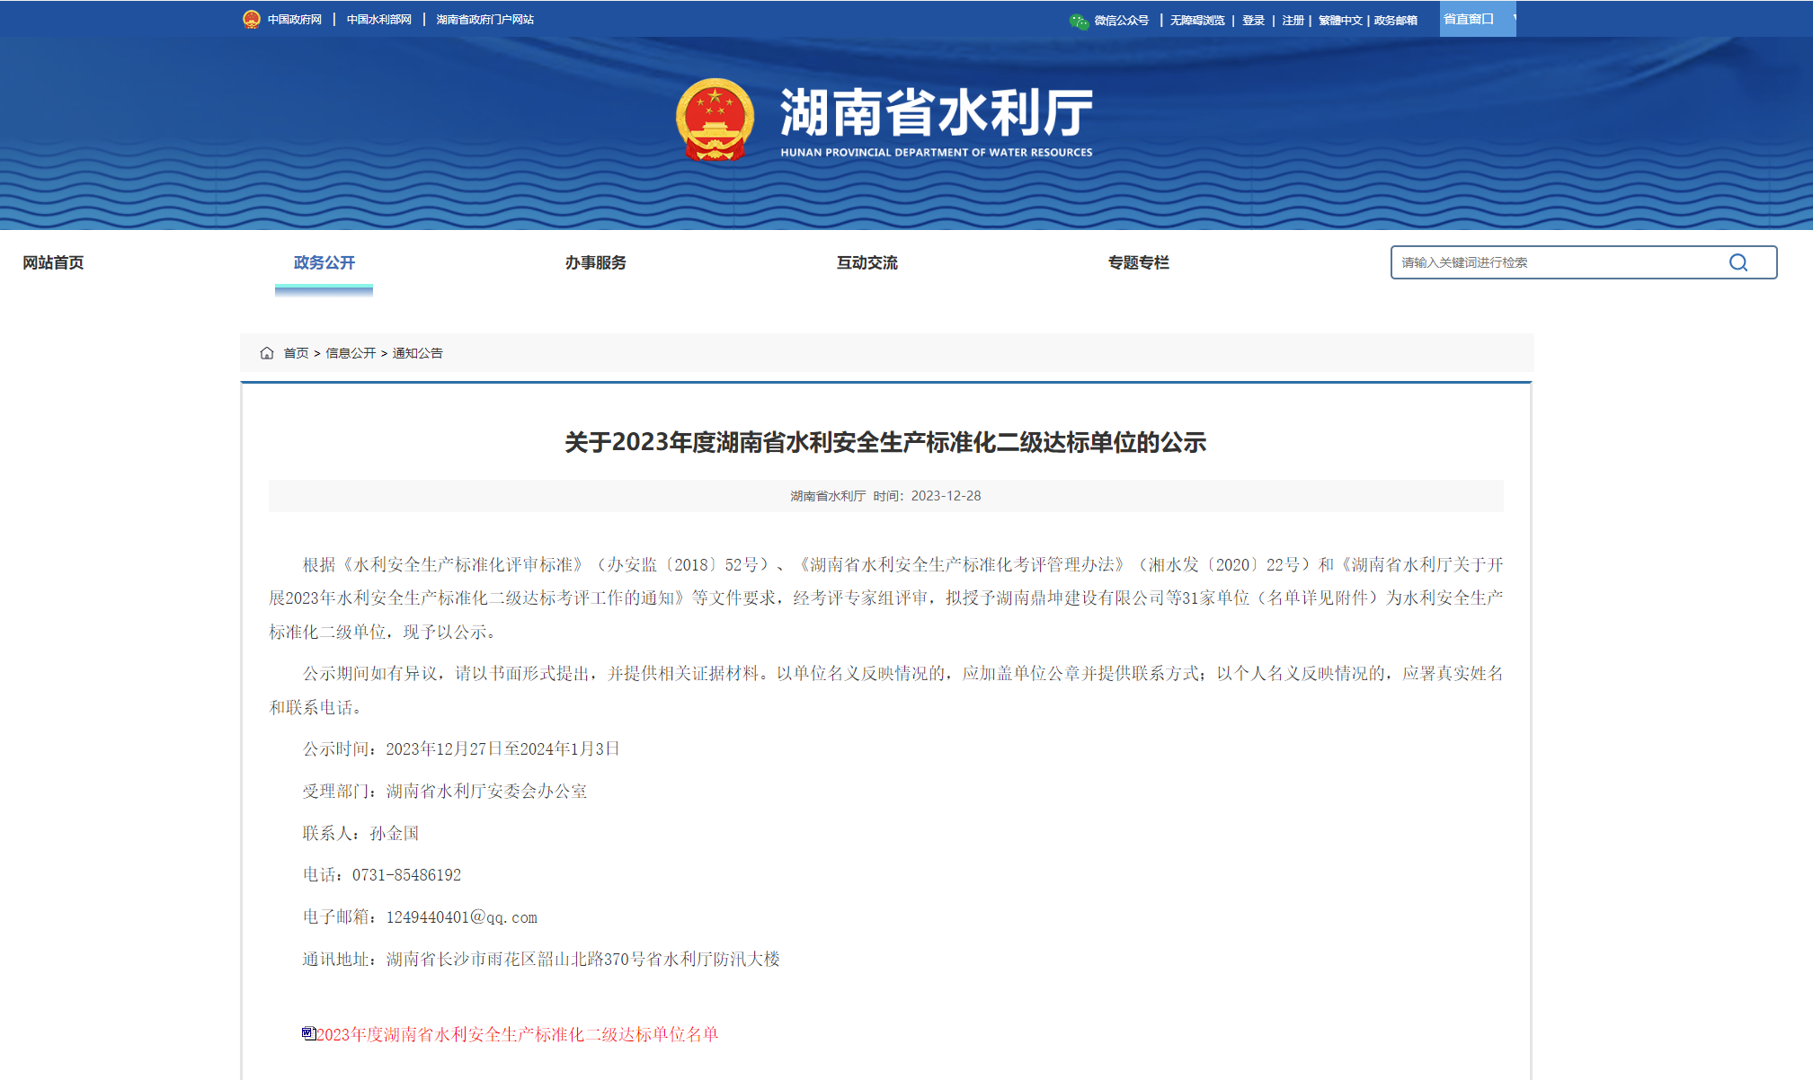Open the 政务邮箱 link
The image size is (1813, 1080).
(x=1395, y=20)
